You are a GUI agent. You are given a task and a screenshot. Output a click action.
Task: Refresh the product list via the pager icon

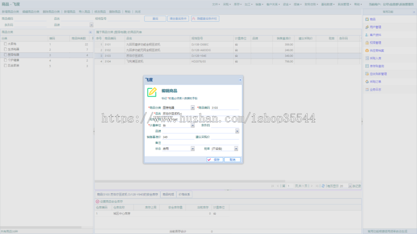[323, 186]
